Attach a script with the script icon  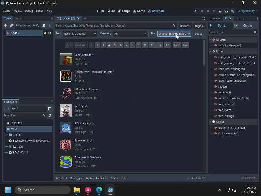(x=44, y=26)
